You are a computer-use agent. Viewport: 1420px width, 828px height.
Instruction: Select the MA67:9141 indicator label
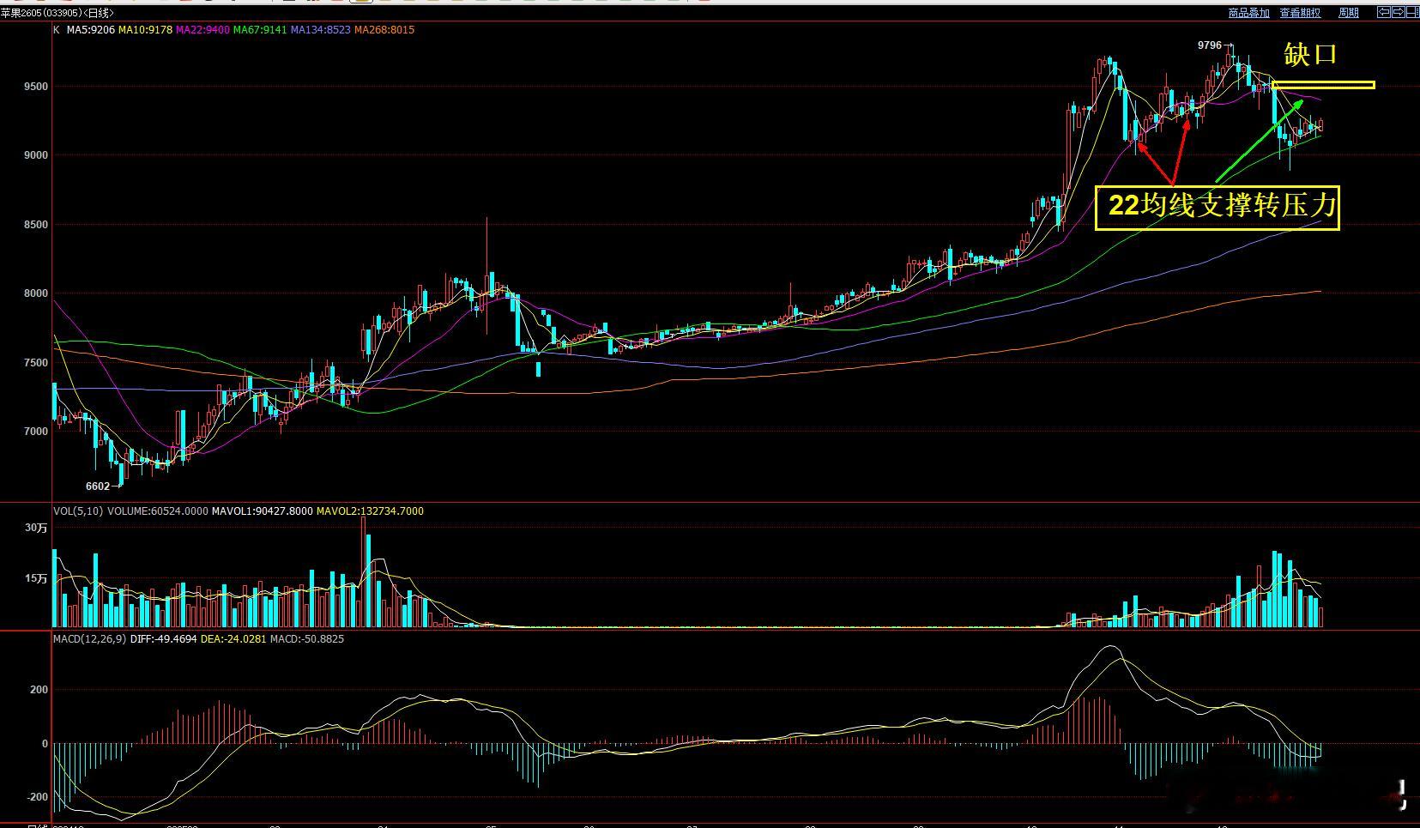point(260,30)
